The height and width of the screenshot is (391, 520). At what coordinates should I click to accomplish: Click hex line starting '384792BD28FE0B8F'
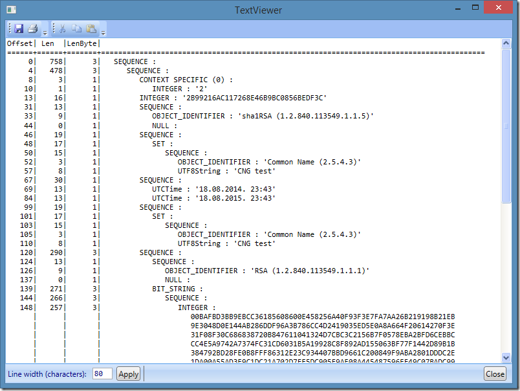323,353
